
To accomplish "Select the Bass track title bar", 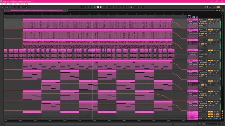I will (x=193, y=61).
